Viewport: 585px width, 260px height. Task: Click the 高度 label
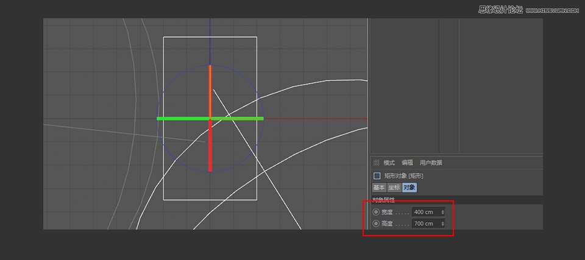click(x=387, y=223)
